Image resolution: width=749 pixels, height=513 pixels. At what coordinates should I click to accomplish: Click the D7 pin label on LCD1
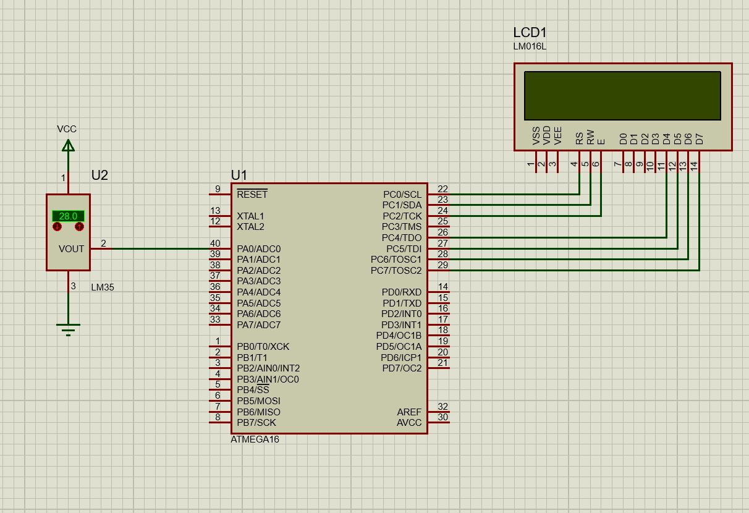point(700,139)
